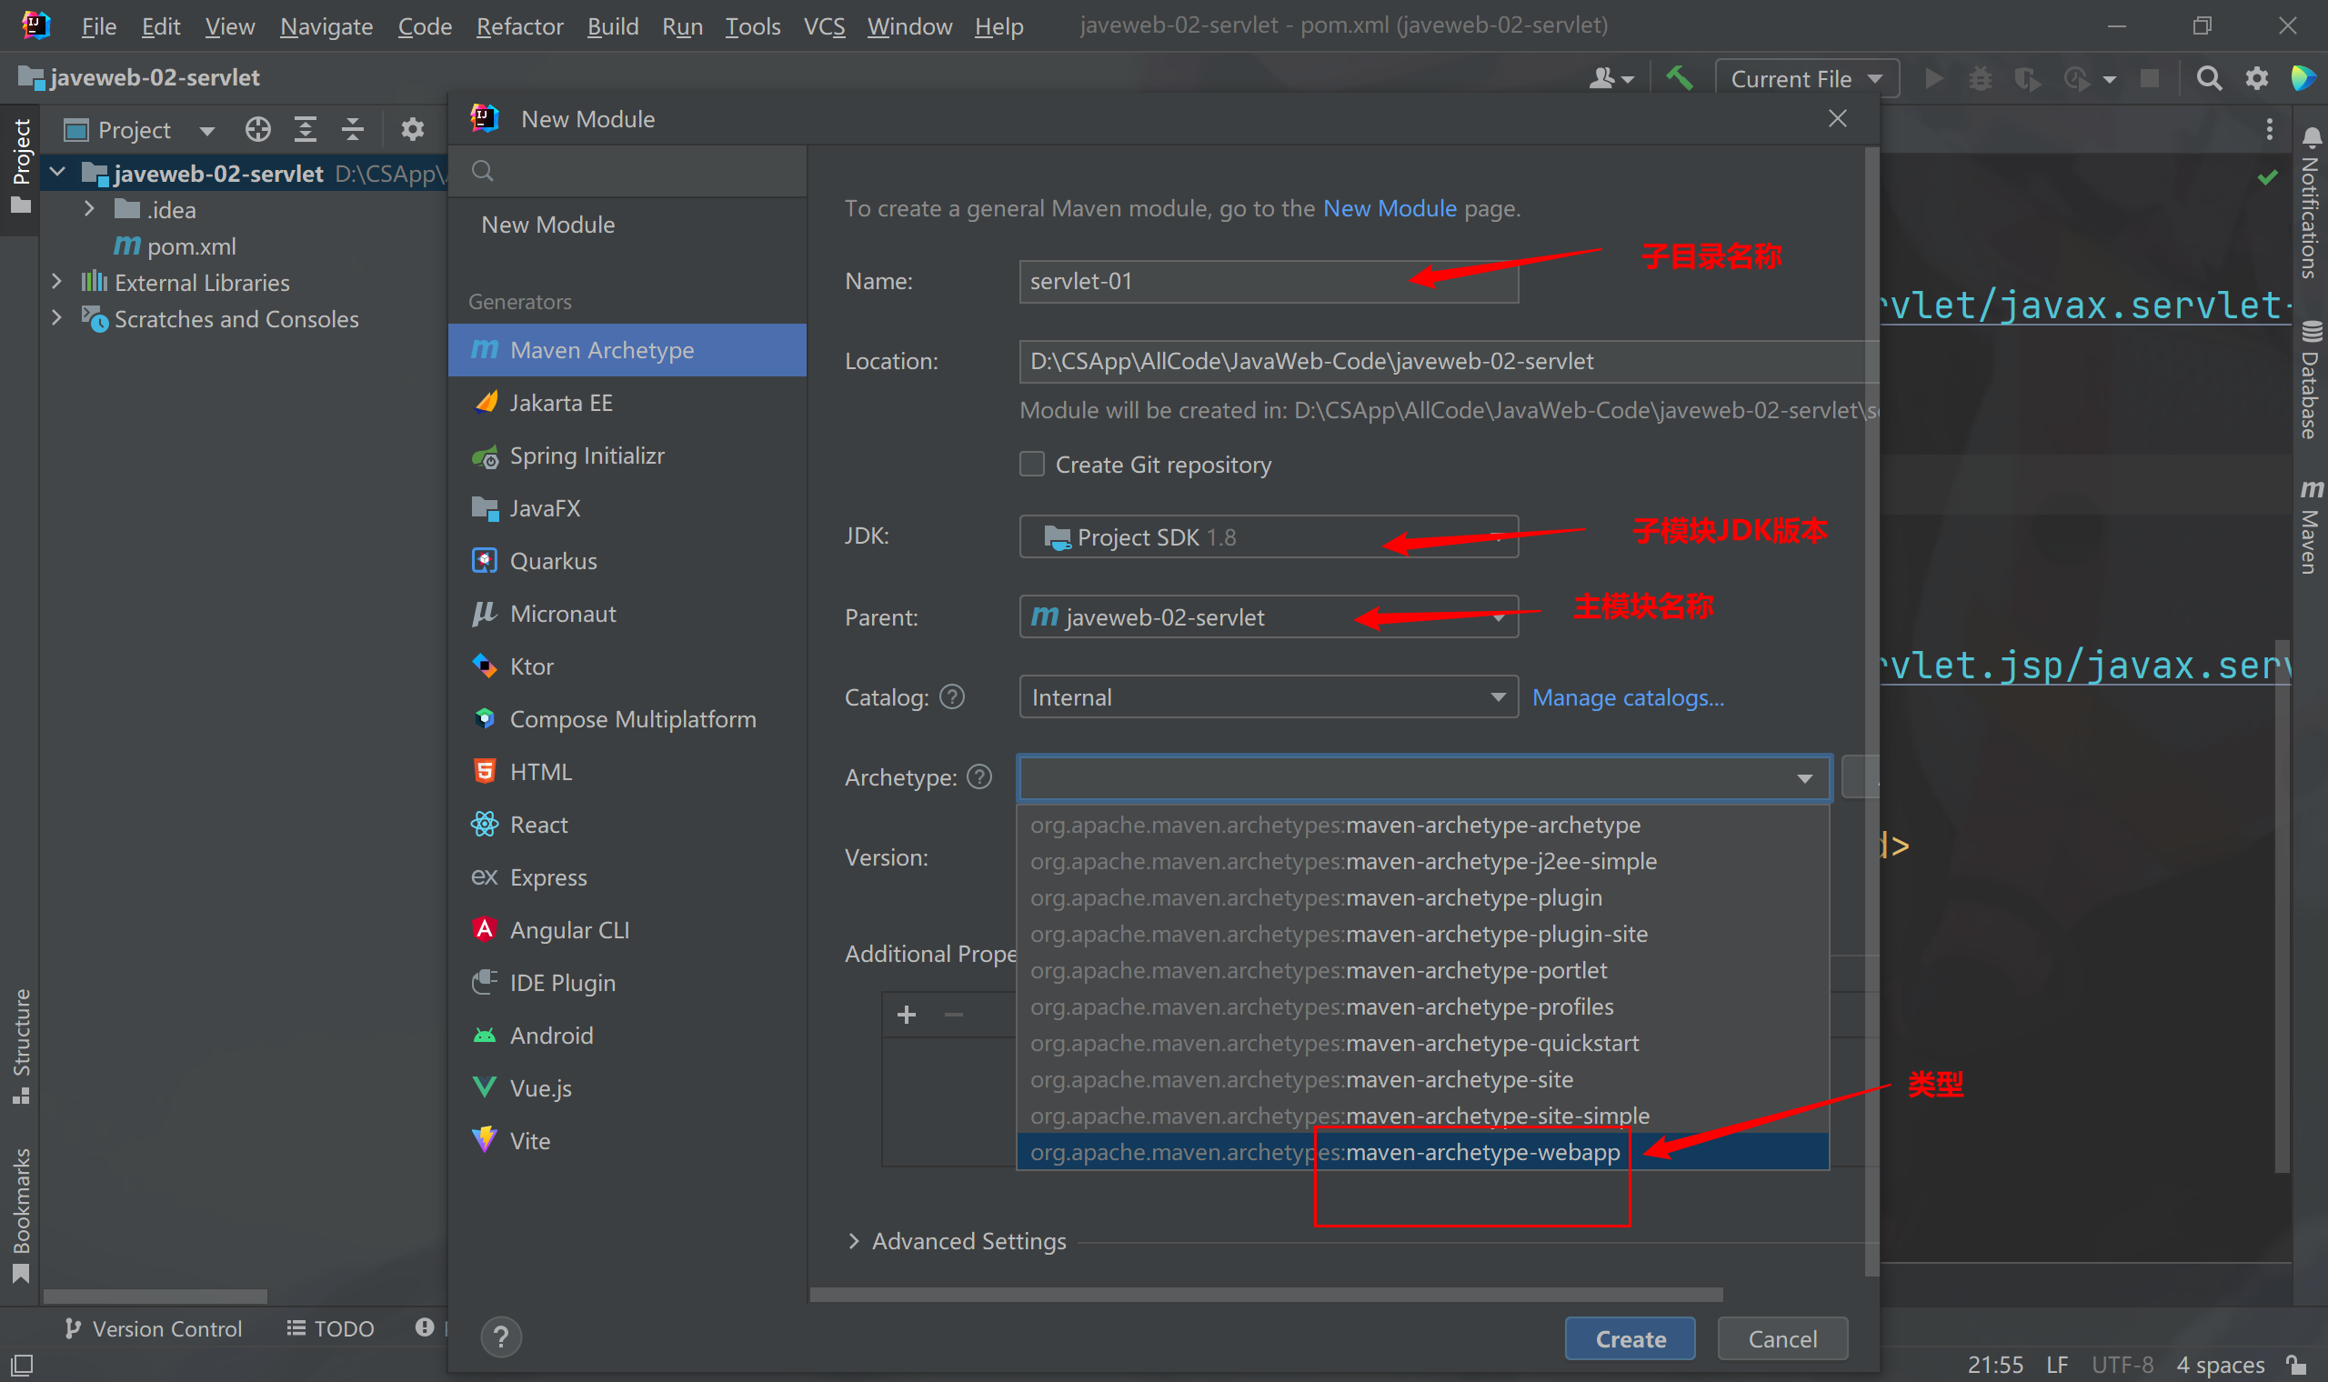2328x1382 pixels.
Task: Toggle Create Git repository checkbox
Action: 1032,464
